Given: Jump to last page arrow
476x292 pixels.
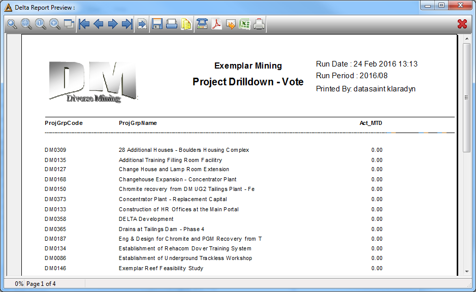Looking at the screenshot, I should (127, 24).
